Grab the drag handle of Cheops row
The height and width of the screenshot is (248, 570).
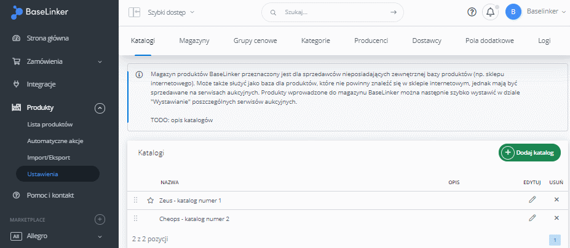(x=136, y=218)
